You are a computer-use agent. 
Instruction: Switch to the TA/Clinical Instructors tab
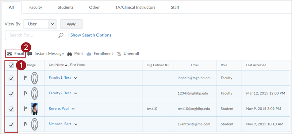(x=135, y=7)
